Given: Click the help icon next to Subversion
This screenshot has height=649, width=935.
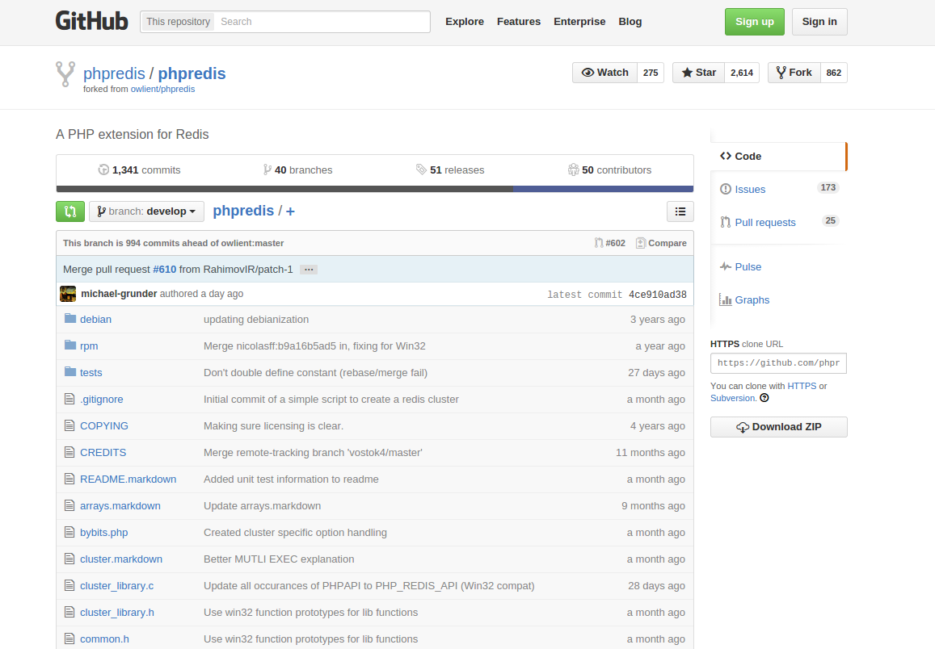Looking at the screenshot, I should point(764,398).
